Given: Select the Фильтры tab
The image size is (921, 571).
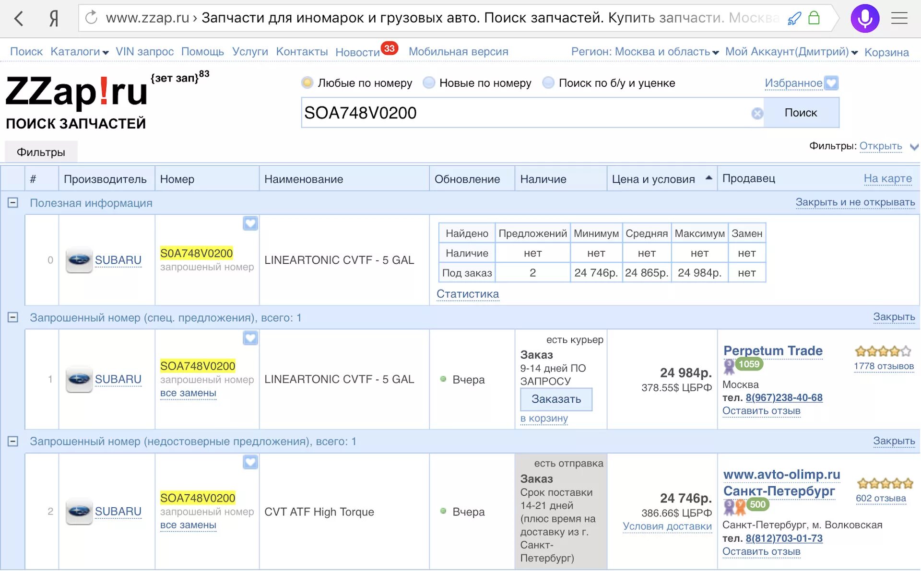Looking at the screenshot, I should point(41,152).
